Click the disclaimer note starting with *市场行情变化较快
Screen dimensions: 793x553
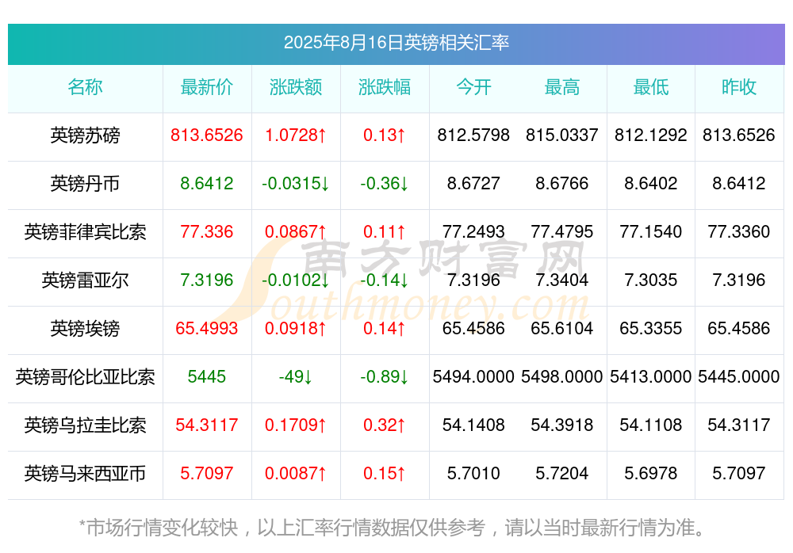tap(393, 528)
